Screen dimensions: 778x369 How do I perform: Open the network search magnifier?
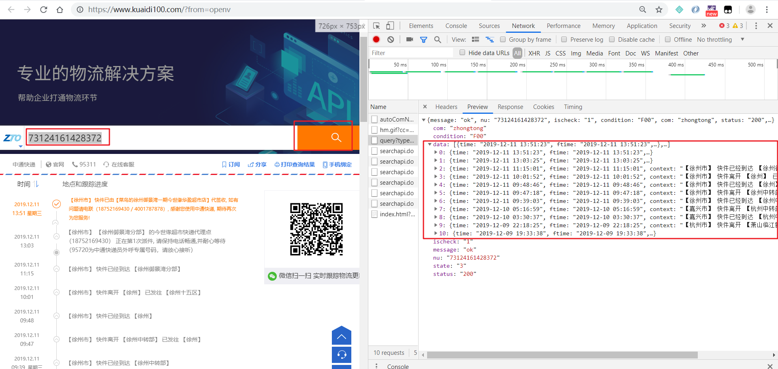(438, 39)
